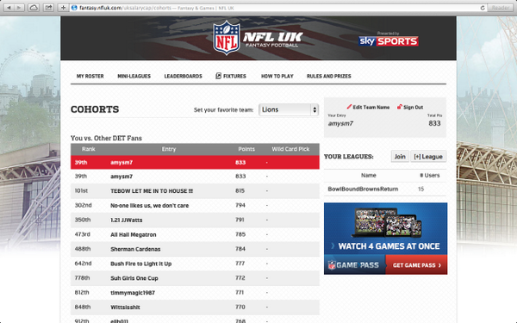The width and height of the screenshot is (517, 323).
Task: Click the share icon in toolbar
Action: [48, 7]
